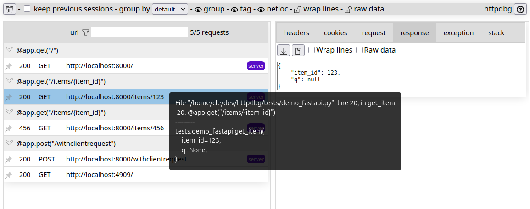The image size is (530, 209).
Task: Open the cookies tab
Action: (x=335, y=32)
